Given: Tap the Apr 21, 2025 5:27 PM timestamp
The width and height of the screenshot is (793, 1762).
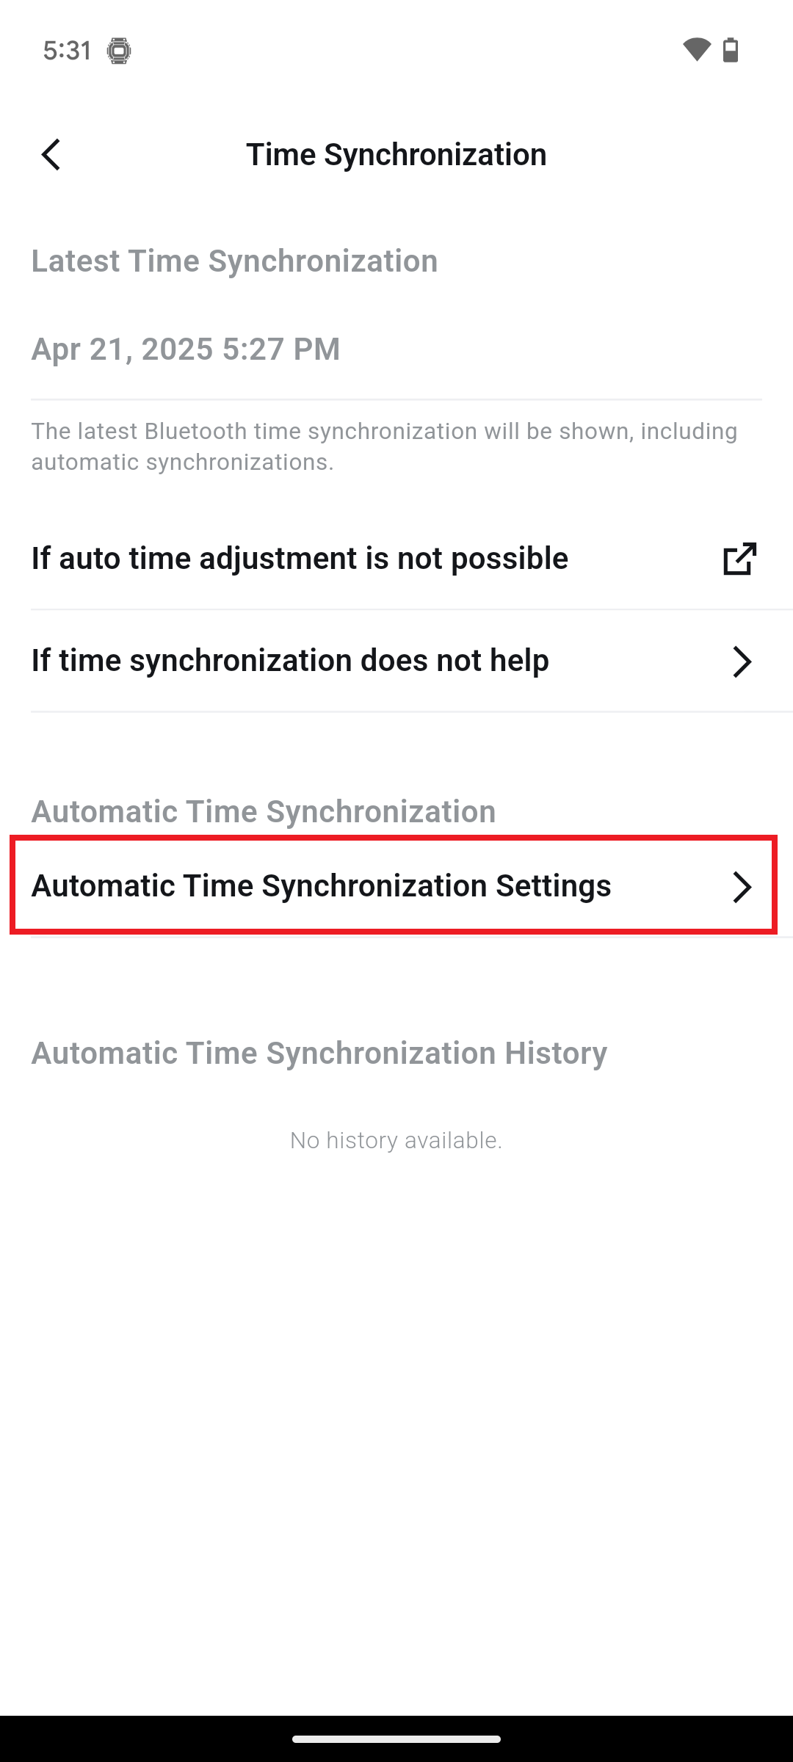Looking at the screenshot, I should 186,349.
